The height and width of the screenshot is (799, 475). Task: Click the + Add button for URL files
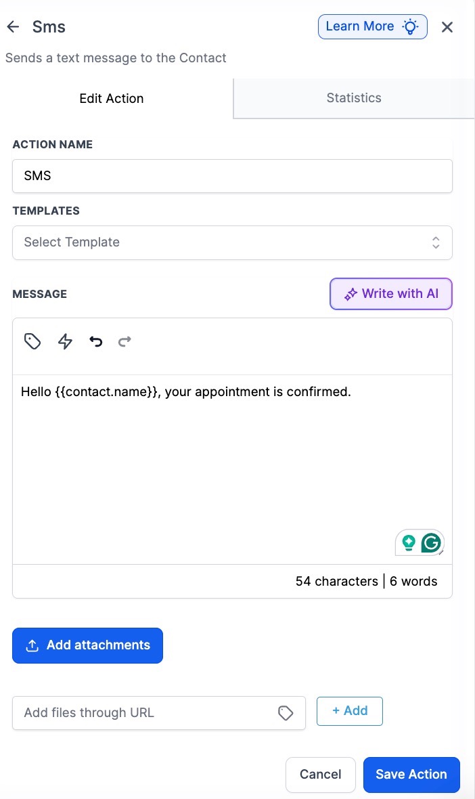click(x=350, y=711)
